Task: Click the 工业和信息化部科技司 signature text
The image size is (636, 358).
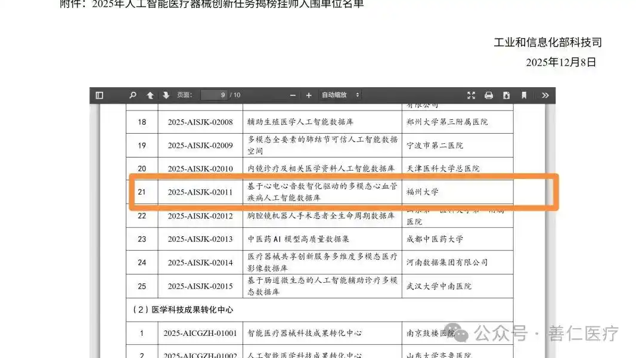Action: (547, 42)
